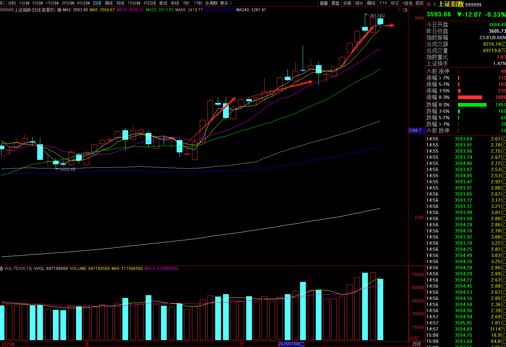Select the 1分钟 period tab
This screenshot has width=506, height=347.
[24, 3]
